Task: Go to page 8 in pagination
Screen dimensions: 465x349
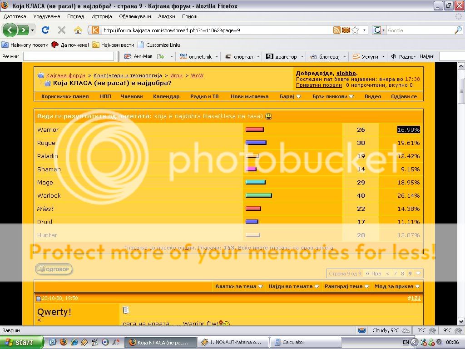Action: click(402, 274)
